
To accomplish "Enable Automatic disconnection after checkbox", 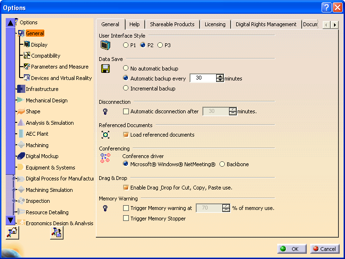I will point(126,111).
